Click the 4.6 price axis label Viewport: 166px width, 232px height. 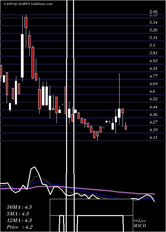[x=152, y=91]
